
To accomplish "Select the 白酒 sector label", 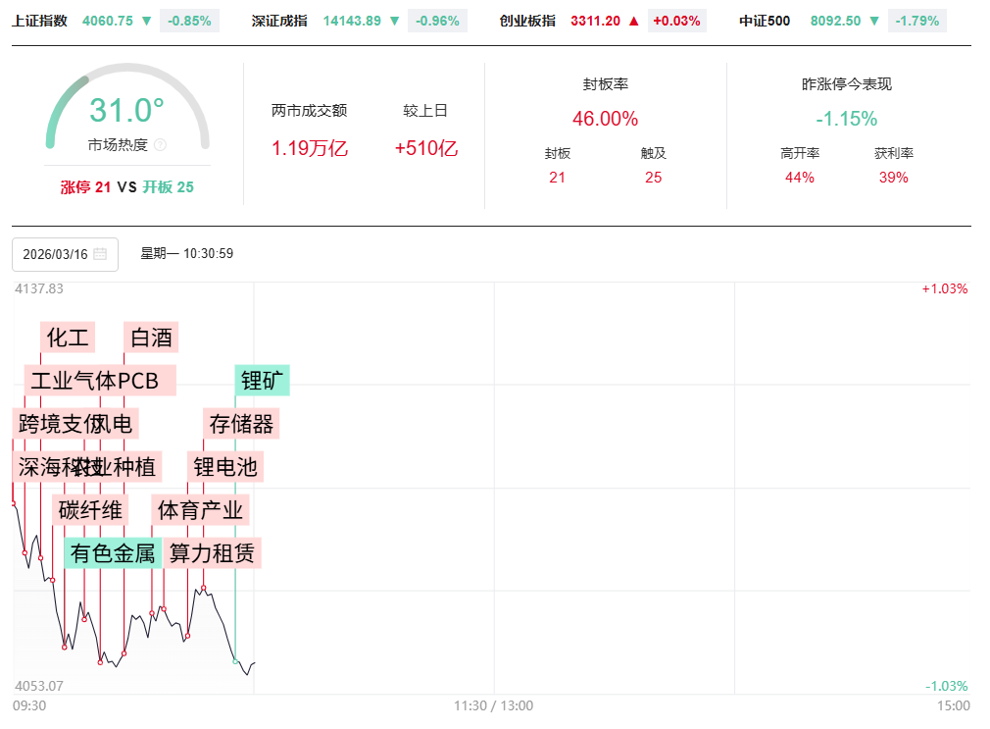I will (151, 338).
